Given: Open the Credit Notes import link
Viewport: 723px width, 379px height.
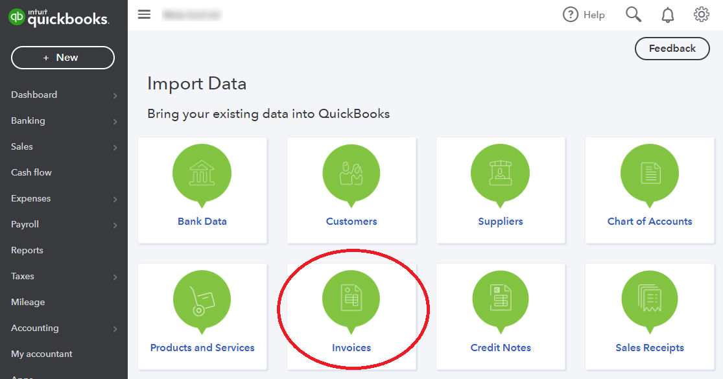Looking at the screenshot, I should (501, 348).
